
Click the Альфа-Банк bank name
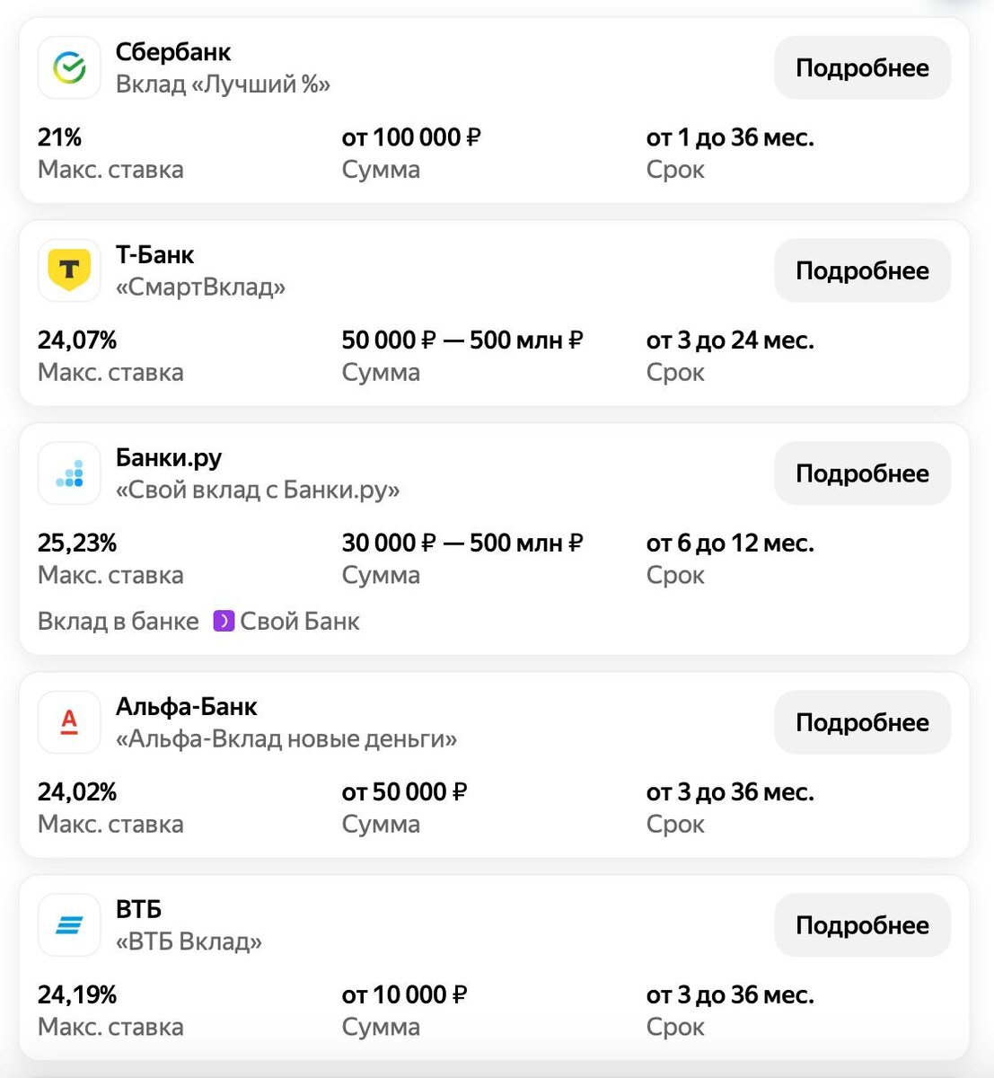(x=186, y=707)
